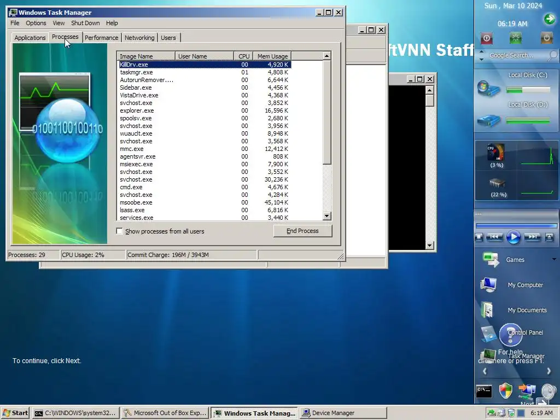Screen dimensions: 560x420
Task: Click the process list scroll up arrow
Action: (x=327, y=56)
